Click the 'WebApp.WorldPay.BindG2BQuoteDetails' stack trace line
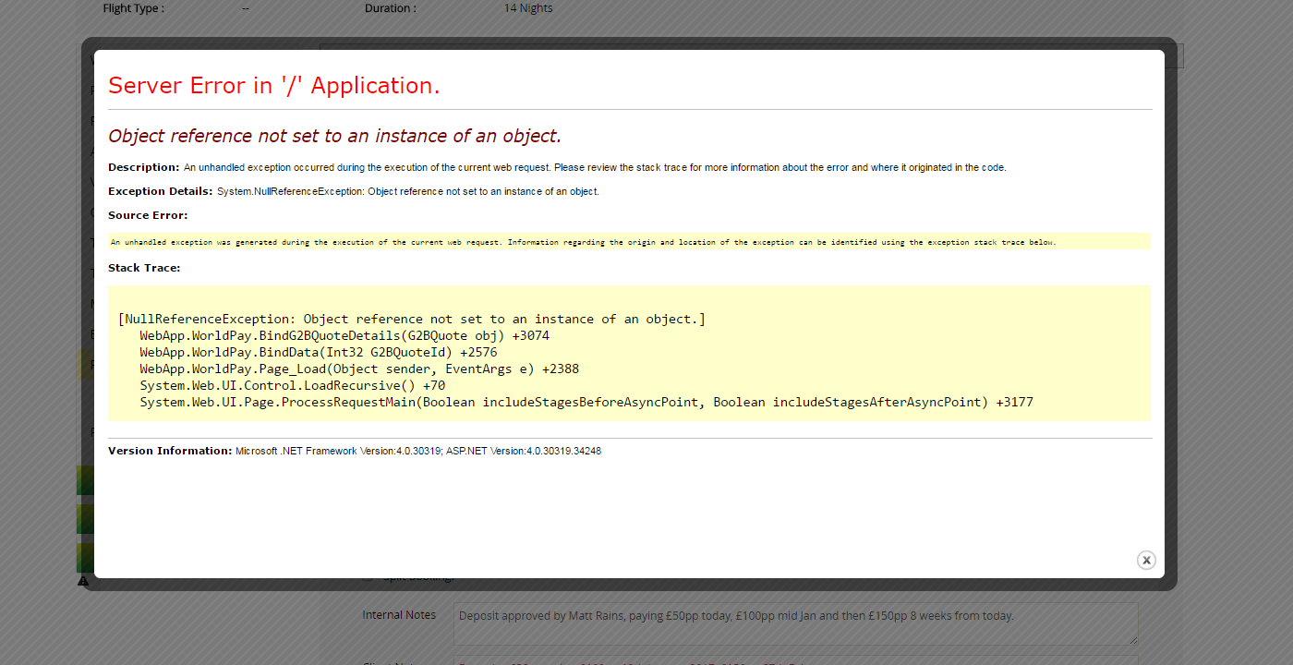1293x665 pixels. click(344, 335)
